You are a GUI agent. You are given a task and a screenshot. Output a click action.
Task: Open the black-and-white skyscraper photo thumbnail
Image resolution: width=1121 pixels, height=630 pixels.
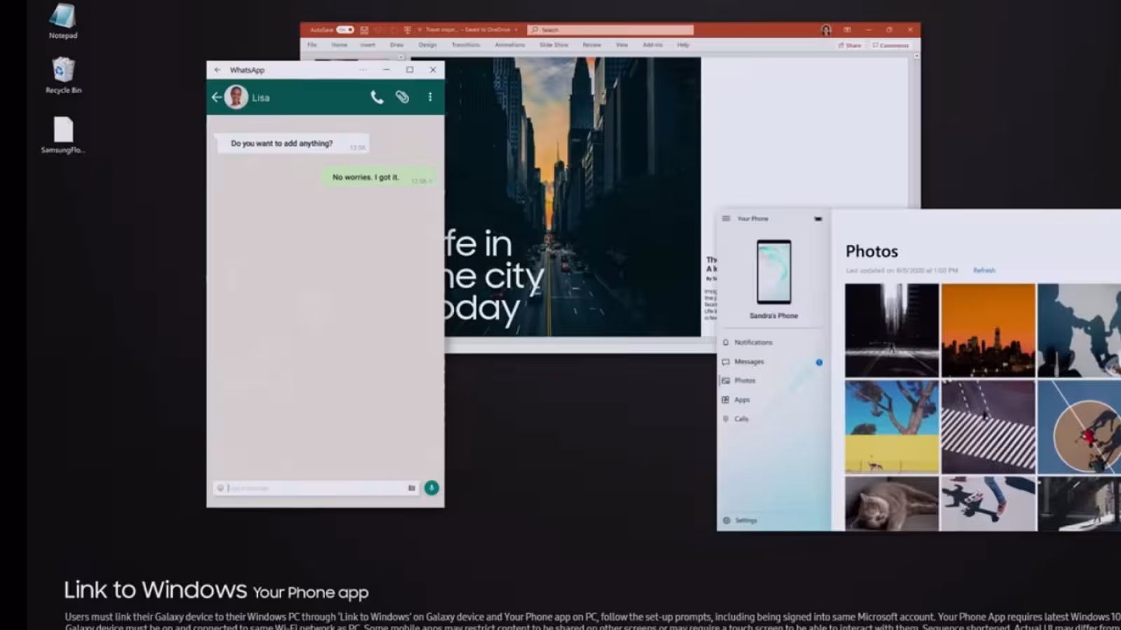[891, 330]
